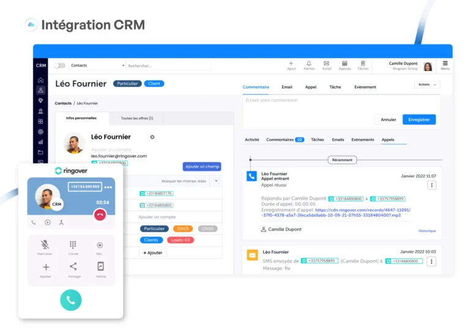Show the Appels timeline tab

(388, 140)
